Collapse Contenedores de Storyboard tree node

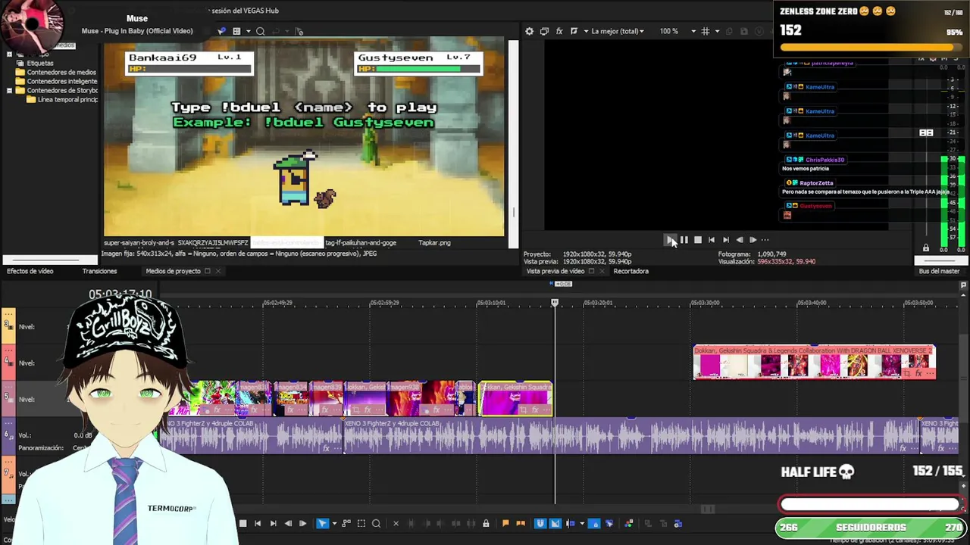[x=9, y=91]
